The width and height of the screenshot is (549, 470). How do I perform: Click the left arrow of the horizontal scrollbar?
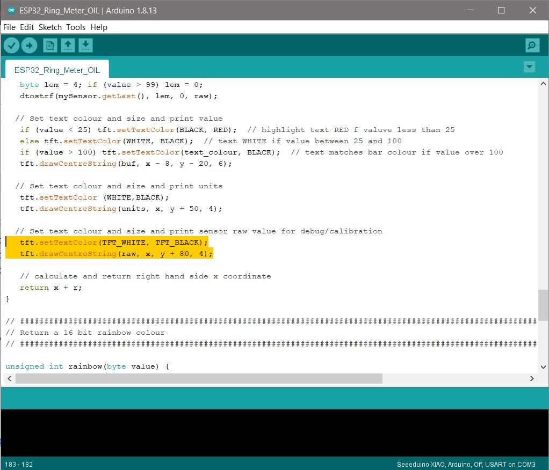[x=9, y=378]
